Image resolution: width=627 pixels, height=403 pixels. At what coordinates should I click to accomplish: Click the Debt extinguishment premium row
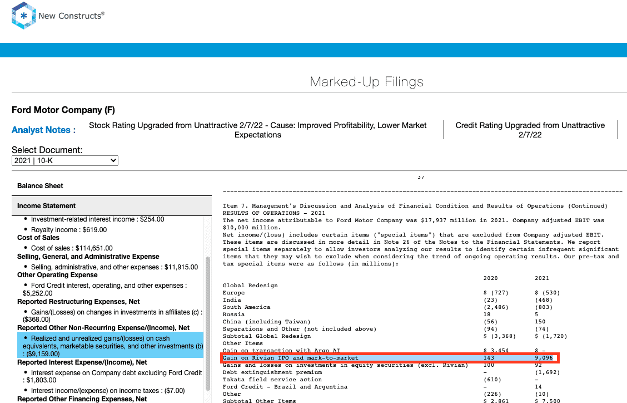[391, 372]
